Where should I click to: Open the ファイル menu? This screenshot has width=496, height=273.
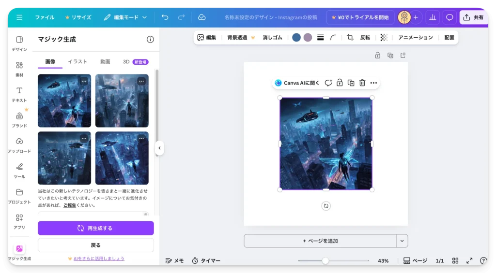pyautogui.click(x=45, y=17)
